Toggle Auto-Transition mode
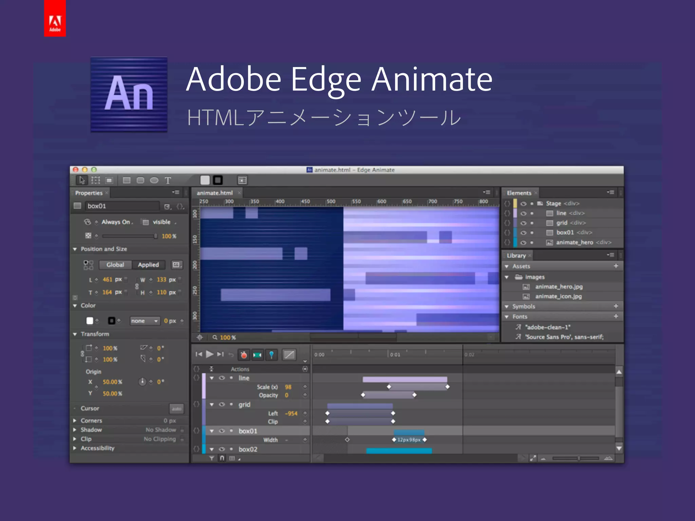This screenshot has width=695, height=521. pyautogui.click(x=258, y=355)
